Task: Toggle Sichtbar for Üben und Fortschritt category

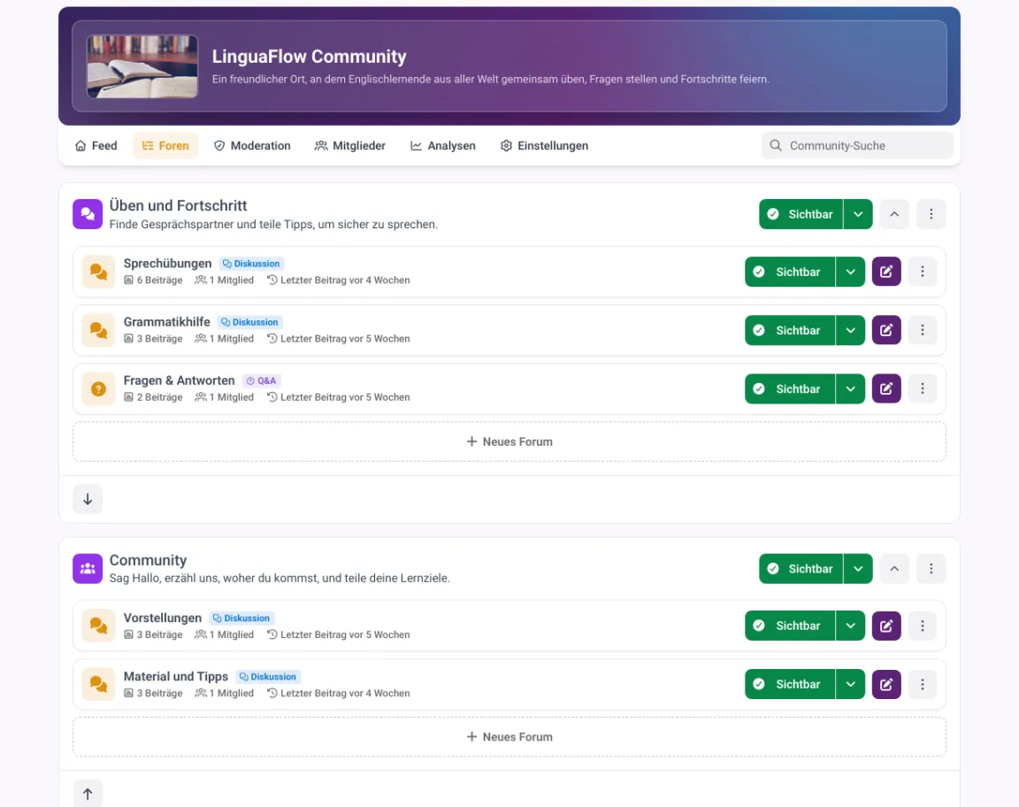Action: [801, 214]
